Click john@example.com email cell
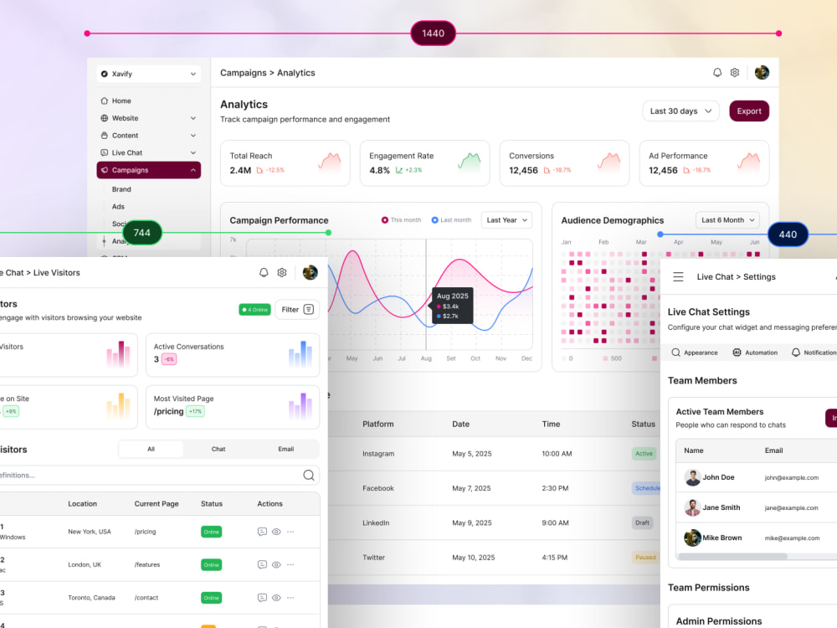 click(791, 478)
